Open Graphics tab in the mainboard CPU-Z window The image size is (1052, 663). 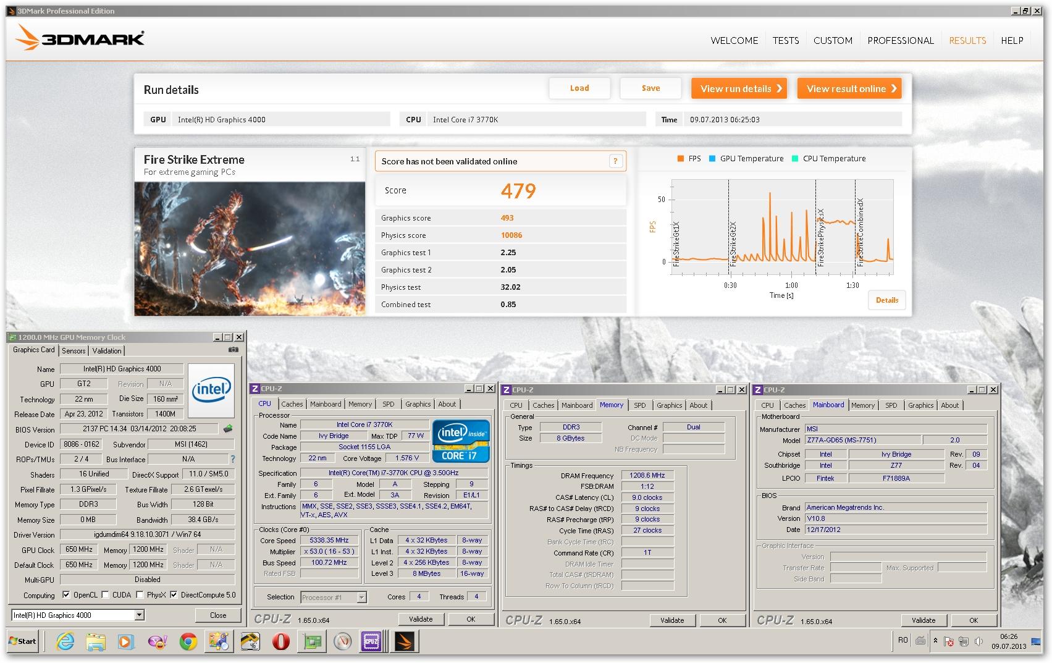click(920, 405)
